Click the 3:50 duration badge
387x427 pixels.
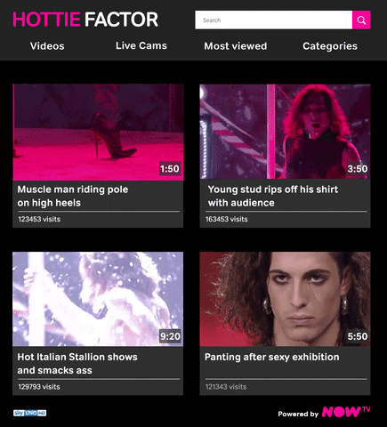click(358, 169)
